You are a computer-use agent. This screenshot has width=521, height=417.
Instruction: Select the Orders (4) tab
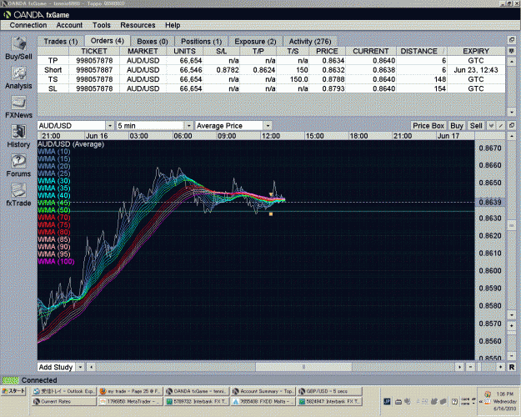click(x=107, y=41)
